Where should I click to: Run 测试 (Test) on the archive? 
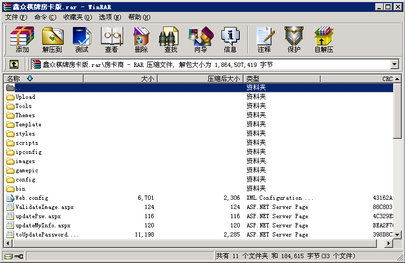tap(82, 39)
